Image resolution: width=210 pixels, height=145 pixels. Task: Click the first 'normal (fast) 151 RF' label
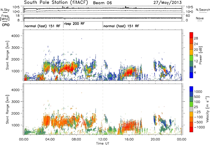coord(43,26)
